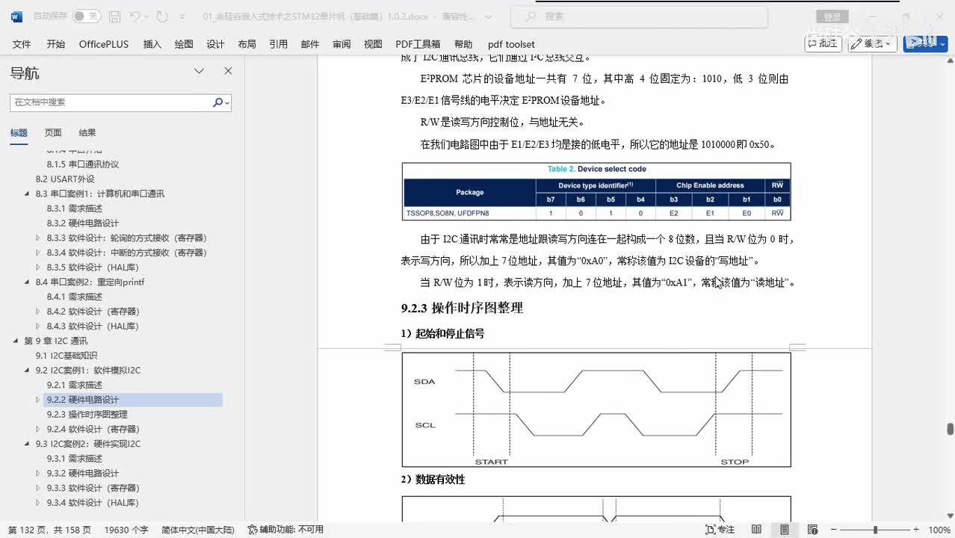Expand 8.4.3 软件设计 (HAL库)

pyautogui.click(x=38, y=326)
